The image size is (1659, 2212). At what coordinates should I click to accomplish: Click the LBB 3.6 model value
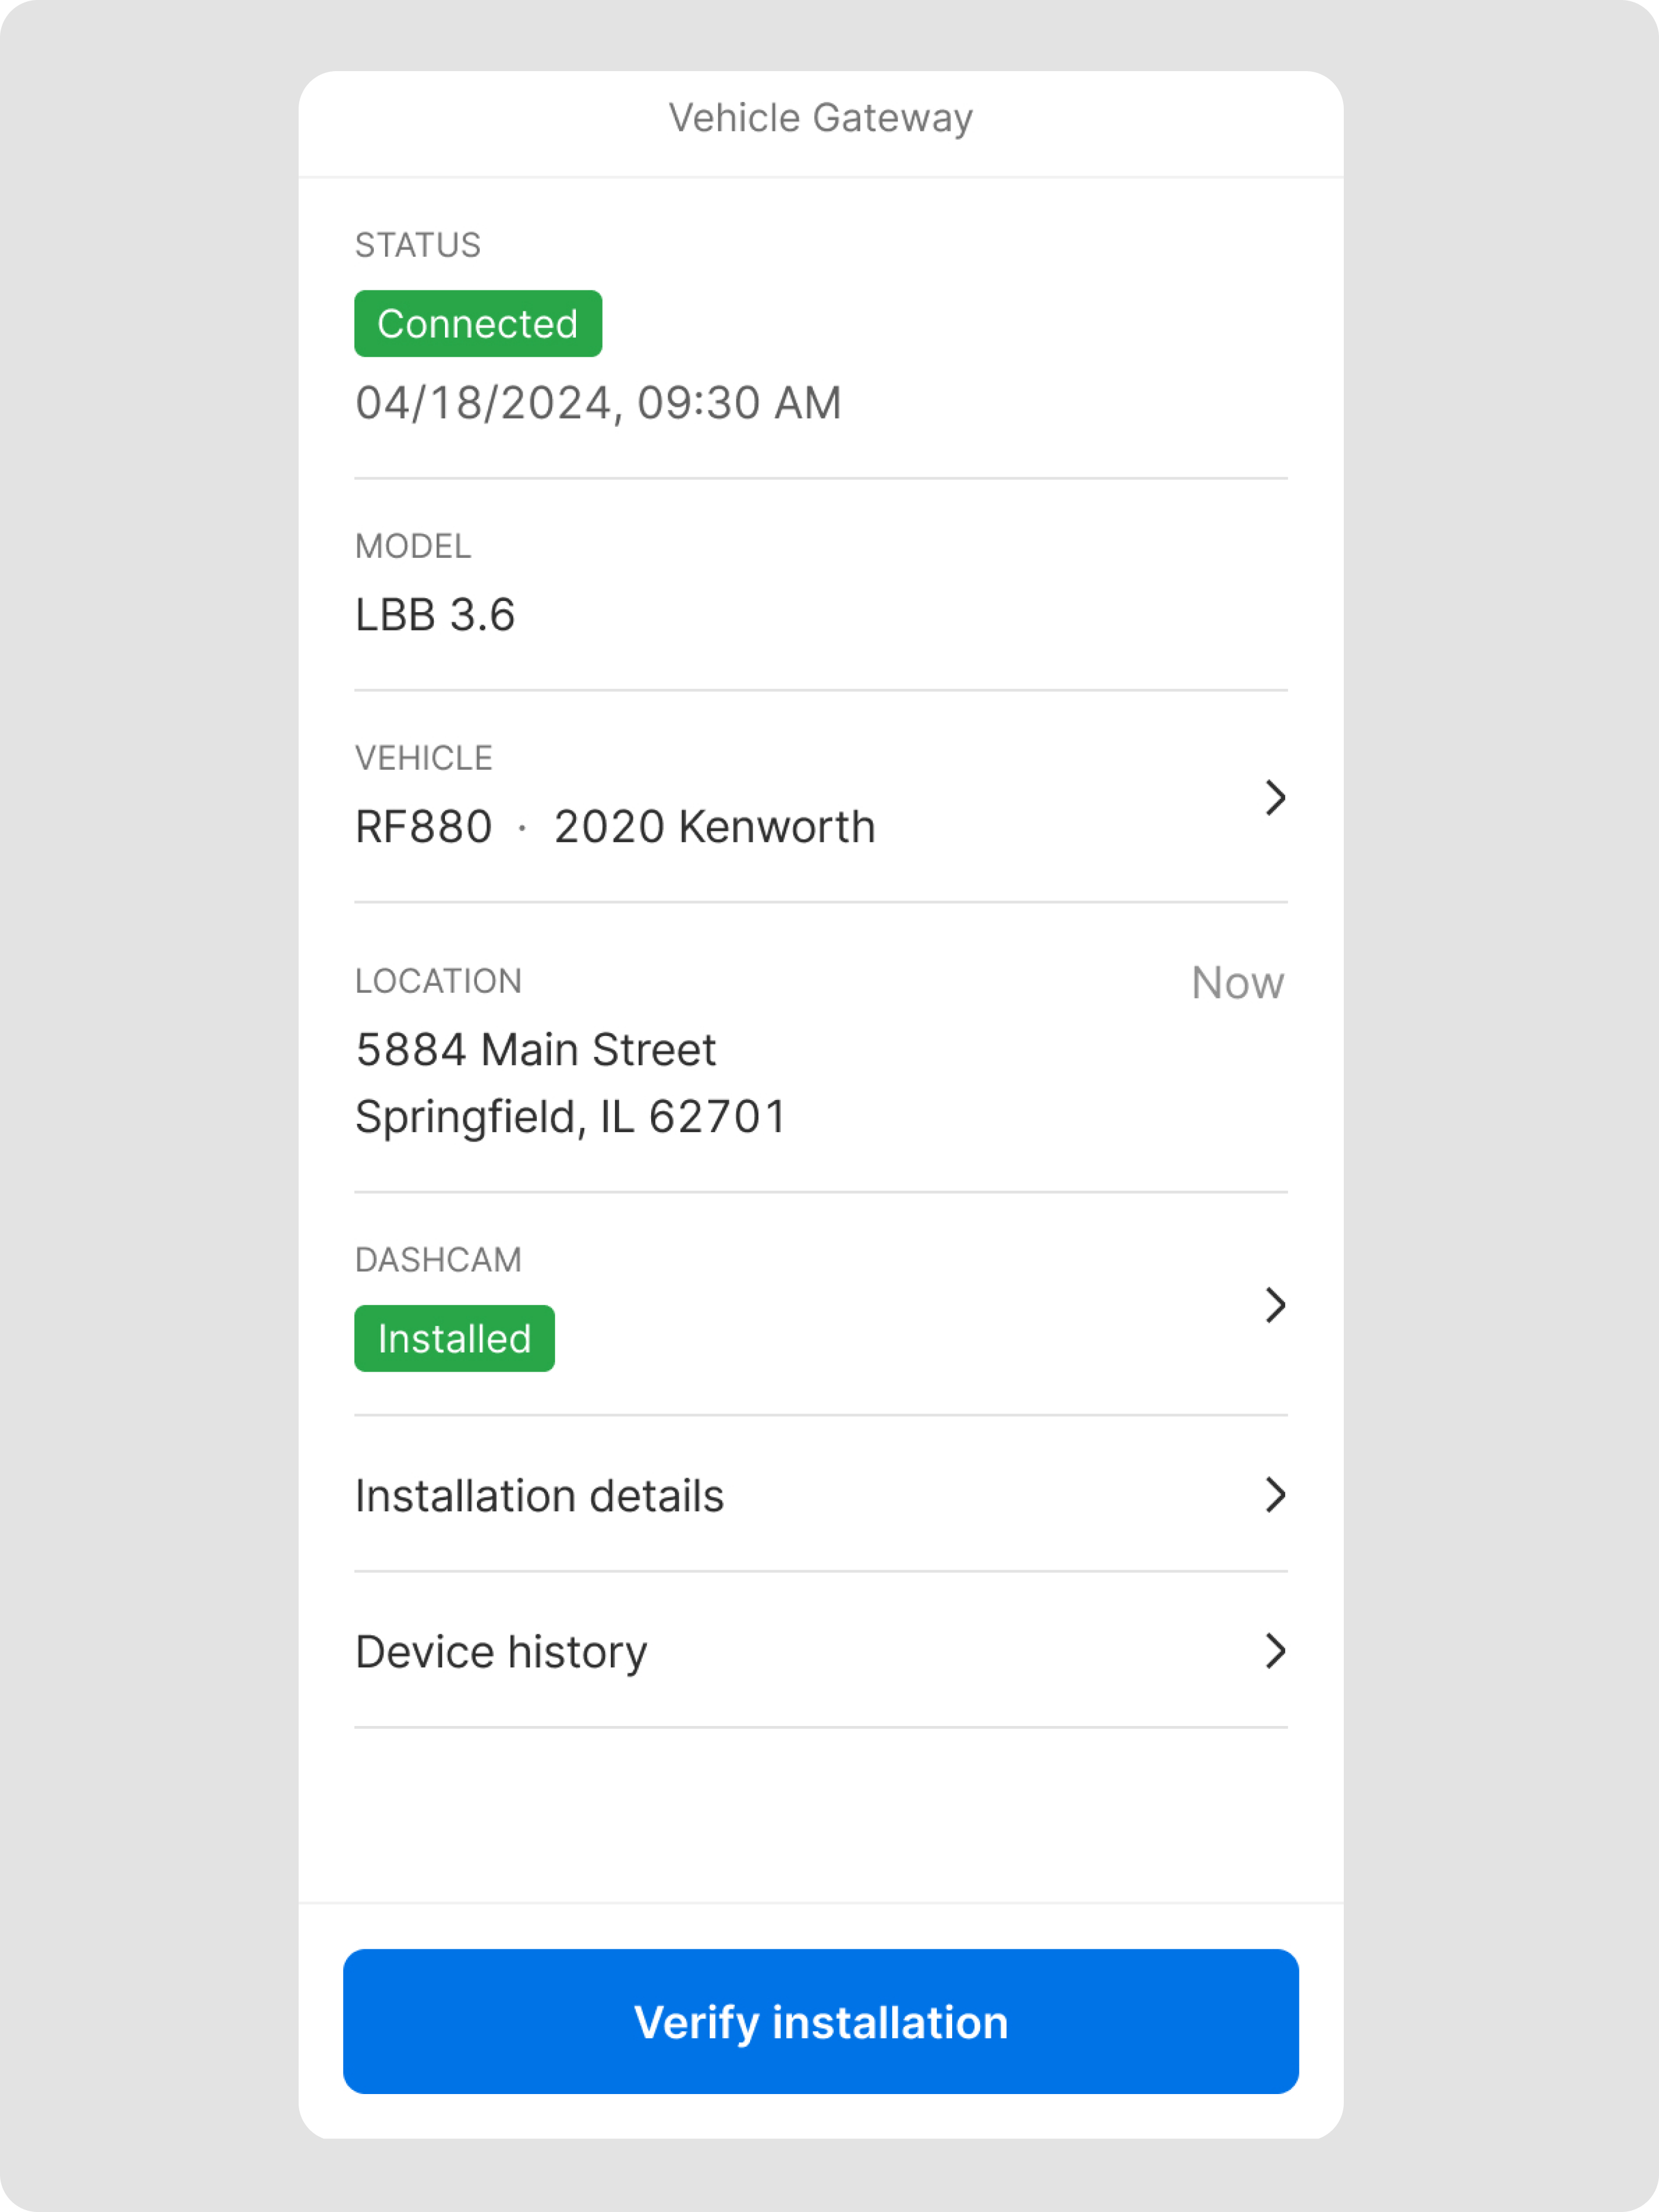pos(435,615)
